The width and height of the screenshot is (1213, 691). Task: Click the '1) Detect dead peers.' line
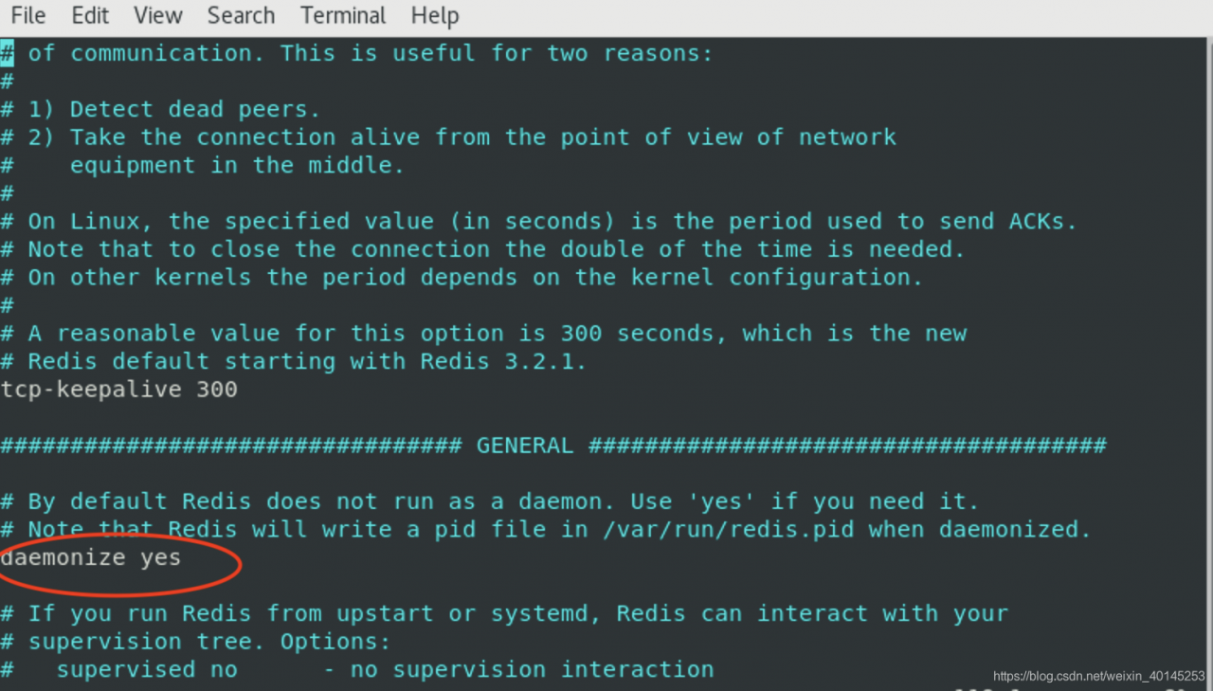160,109
